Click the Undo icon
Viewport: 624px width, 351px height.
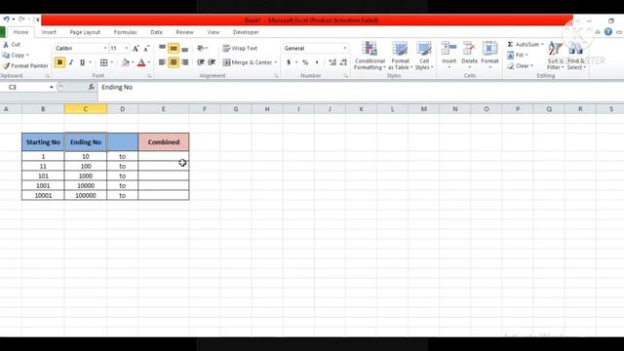pos(7,19)
